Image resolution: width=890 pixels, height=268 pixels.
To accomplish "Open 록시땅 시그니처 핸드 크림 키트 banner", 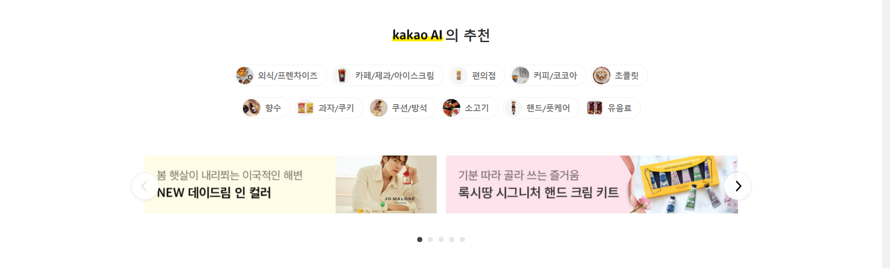I will [592, 184].
